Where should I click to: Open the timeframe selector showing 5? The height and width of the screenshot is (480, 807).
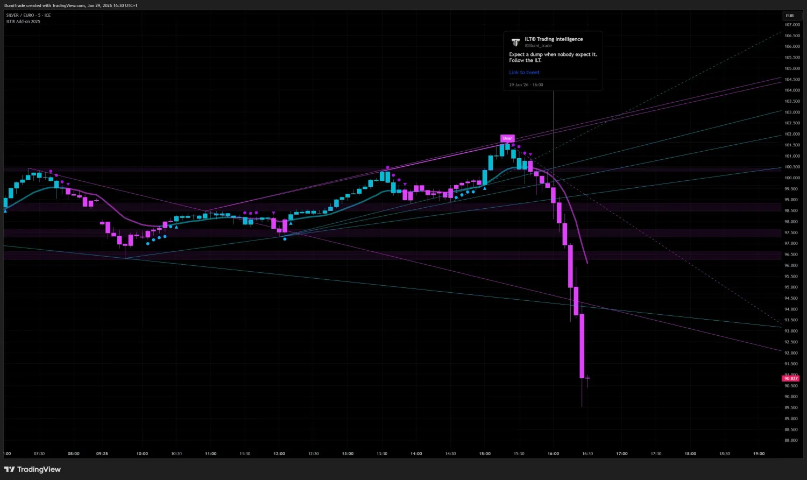coord(39,15)
